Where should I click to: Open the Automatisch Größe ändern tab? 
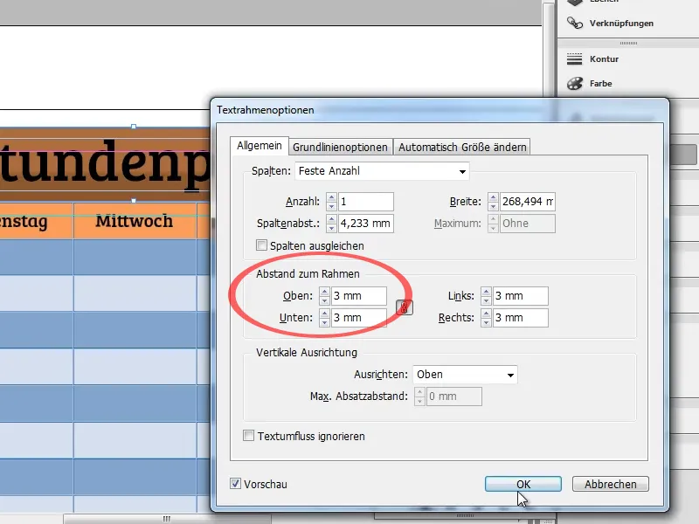[462, 147]
